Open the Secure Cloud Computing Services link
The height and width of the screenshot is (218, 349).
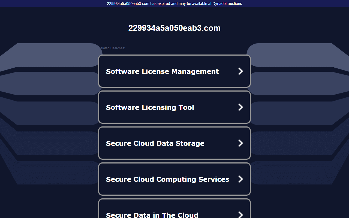point(174,179)
